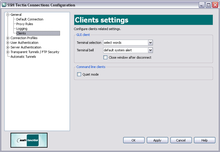Viewport: 220px width, 152px height.
Task: Click the 'Terminal bell' label
Action: (x=85, y=50)
